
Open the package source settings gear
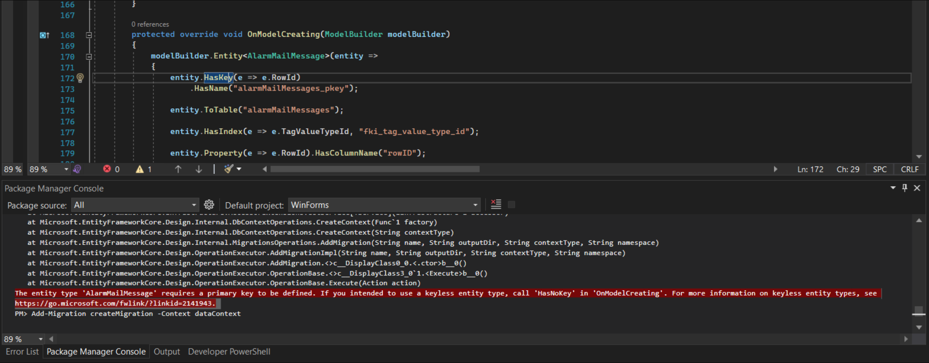(209, 205)
